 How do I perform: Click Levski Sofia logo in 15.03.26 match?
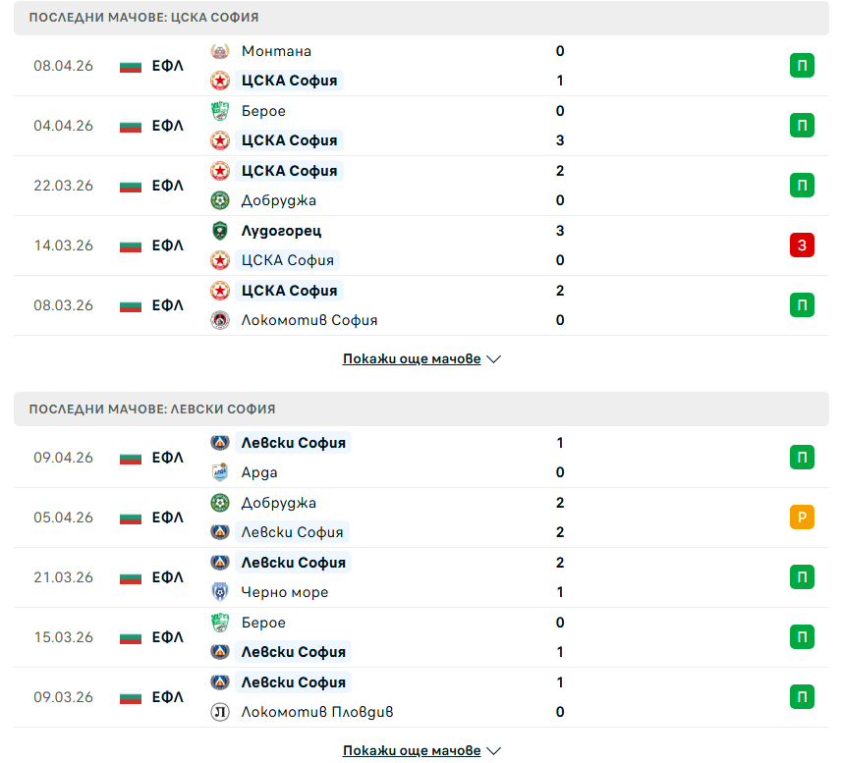220,652
